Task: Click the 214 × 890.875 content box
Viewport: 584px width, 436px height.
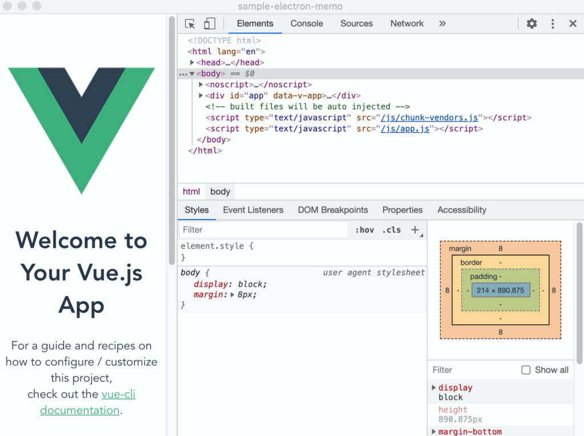Action: point(501,291)
